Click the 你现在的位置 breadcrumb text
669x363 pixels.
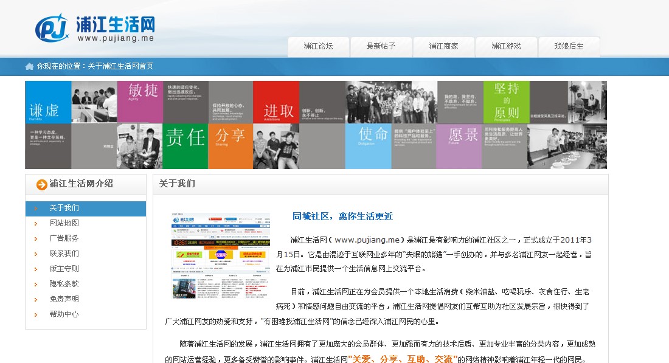coord(95,66)
